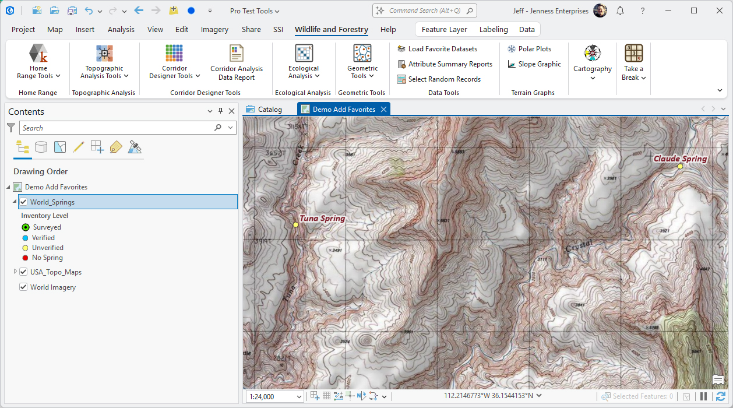Viewport: 733px width, 408px height.
Task: Click the Surveyed legend symbol
Action: tap(26, 227)
